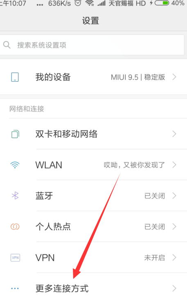Expand chevron on 我的设备 row
This screenshot has width=187, height=297.
pyautogui.click(x=174, y=77)
